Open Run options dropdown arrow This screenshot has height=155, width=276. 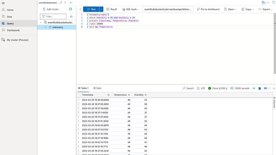[101, 9]
